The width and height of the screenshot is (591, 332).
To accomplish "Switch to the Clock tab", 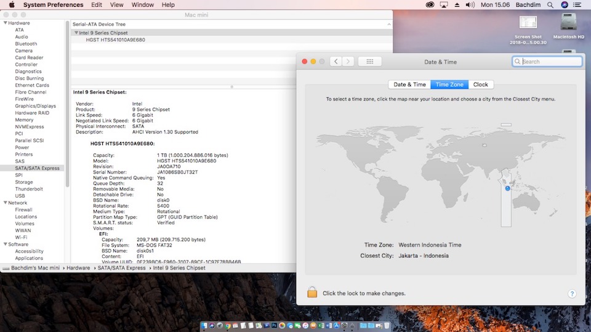I will [481, 84].
